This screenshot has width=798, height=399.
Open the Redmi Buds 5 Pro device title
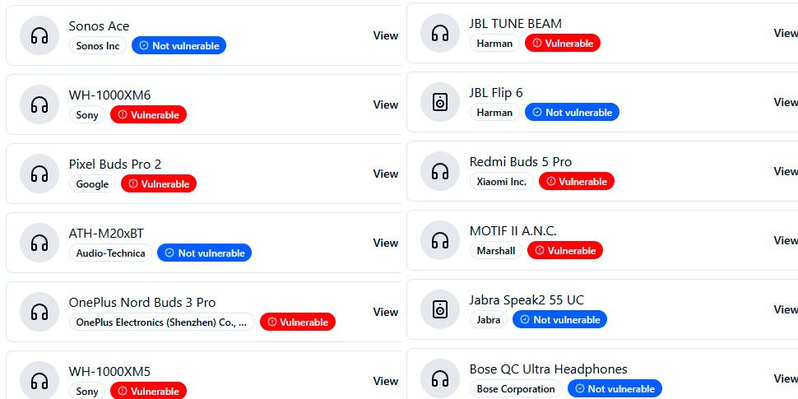click(x=520, y=162)
